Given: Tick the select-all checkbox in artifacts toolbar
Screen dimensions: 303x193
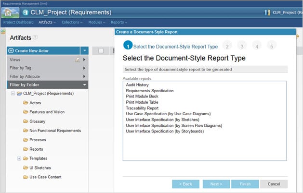Looking at the screenshot, I should coord(101,51).
